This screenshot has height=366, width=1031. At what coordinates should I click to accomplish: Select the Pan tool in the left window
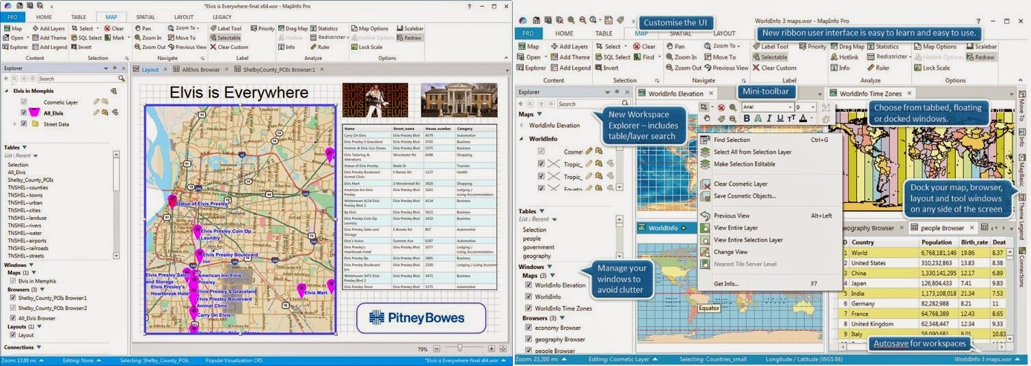(x=142, y=29)
